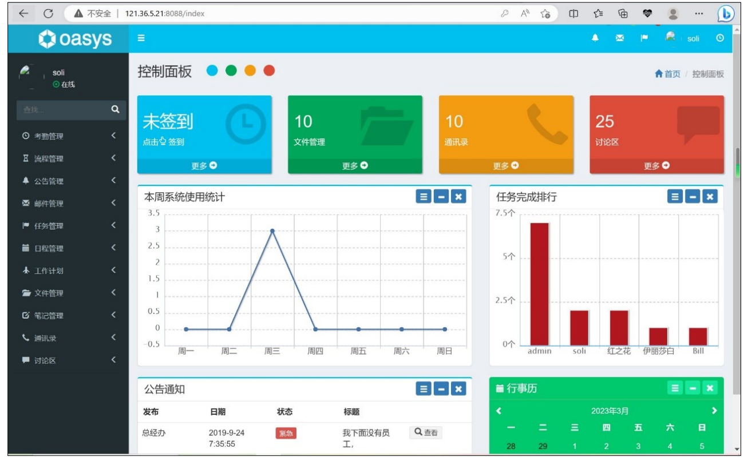Image resolution: width=744 pixels, height=457 pixels.
Task: Open 流程管理 in the sidebar
Action: coord(69,158)
